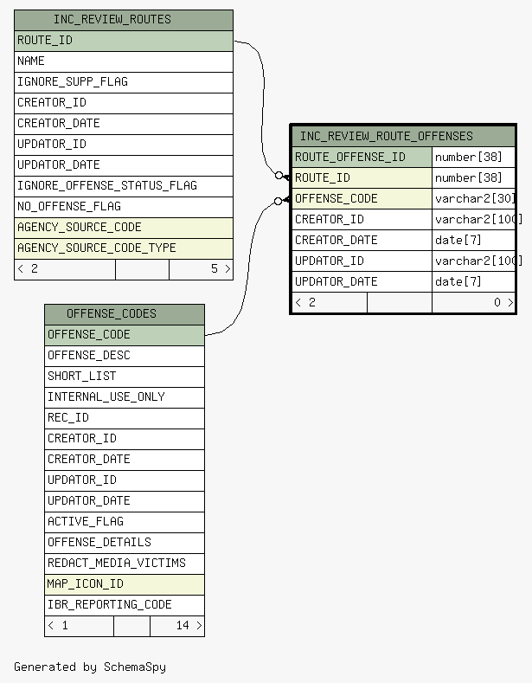Select UPDATOR_DATE in the INC_REVIEW_ROUTE_OFFENSES table

click(x=362, y=282)
